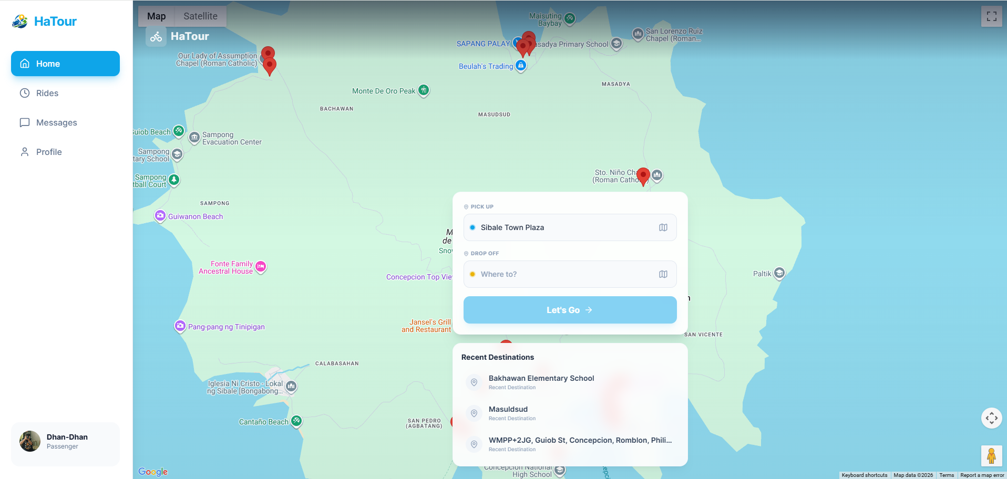Click Maisutung Baybay marker icon
The width and height of the screenshot is (1007, 479).
pos(570,19)
